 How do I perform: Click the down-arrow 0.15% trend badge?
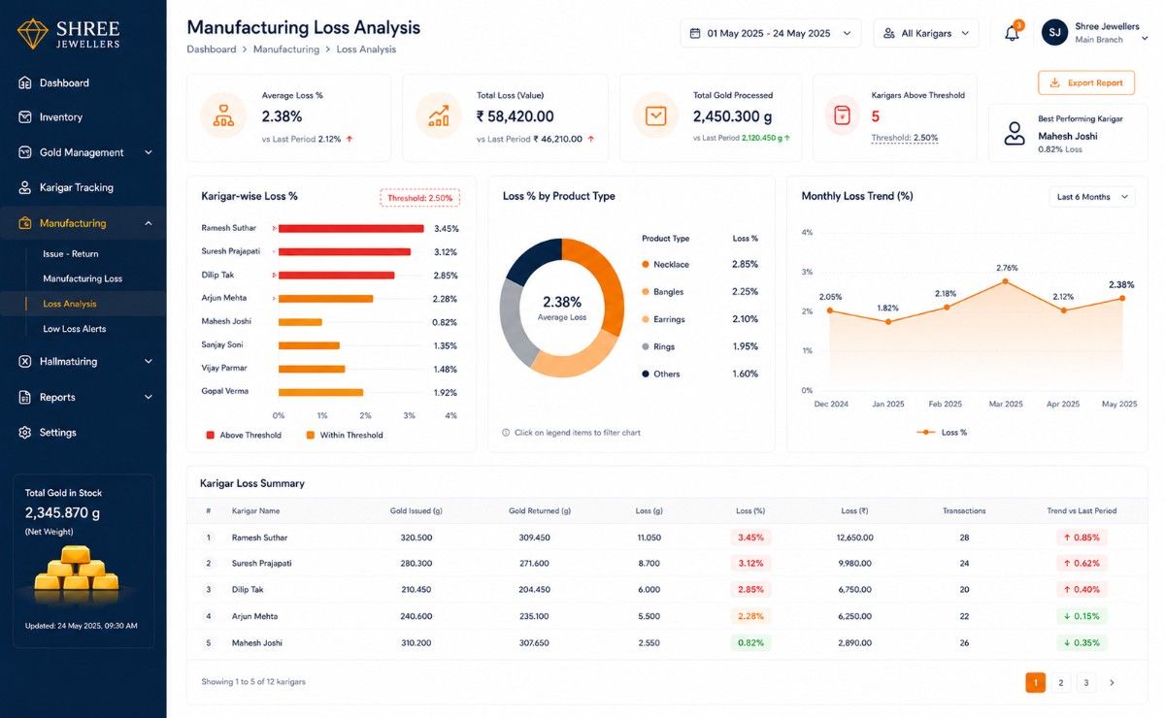[1082, 616]
